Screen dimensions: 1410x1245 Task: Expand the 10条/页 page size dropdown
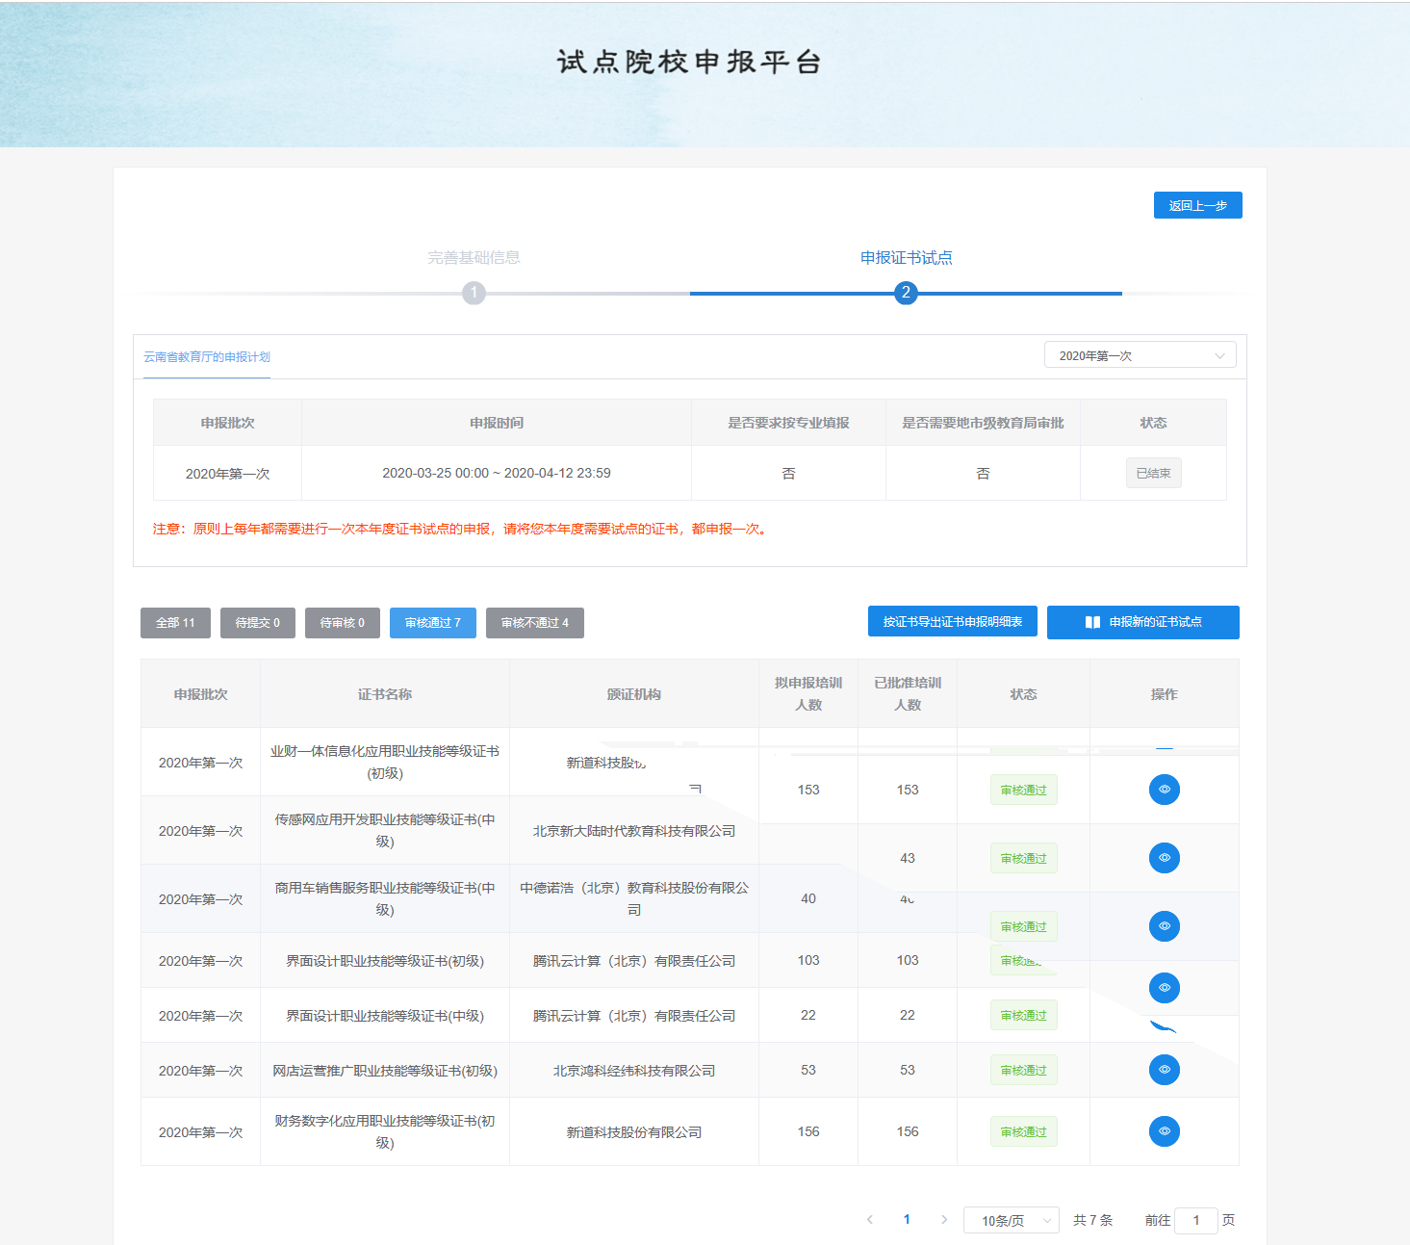pyautogui.click(x=1011, y=1221)
